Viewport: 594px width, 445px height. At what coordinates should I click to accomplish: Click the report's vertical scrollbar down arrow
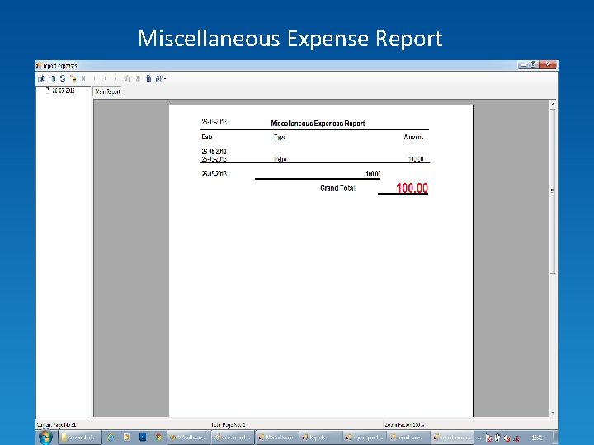point(553,413)
